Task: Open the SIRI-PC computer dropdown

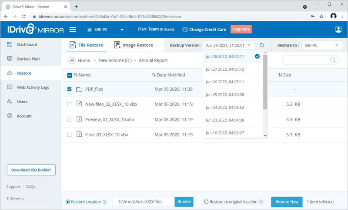Action: [x=105, y=30]
